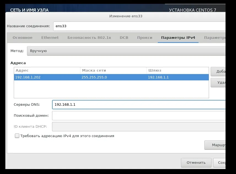The width and height of the screenshot is (236, 174).
Task: Switch to the Ethernet tab
Action: 50,37
